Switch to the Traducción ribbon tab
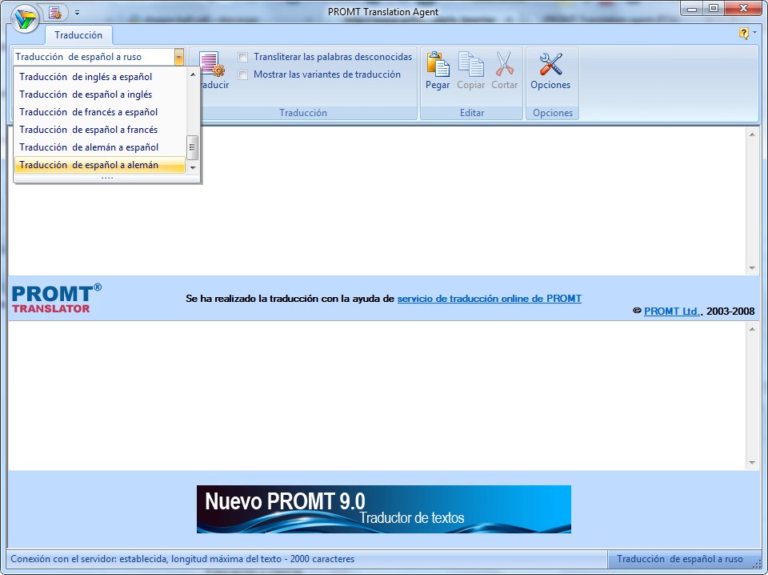The height and width of the screenshot is (575, 768). [x=78, y=35]
